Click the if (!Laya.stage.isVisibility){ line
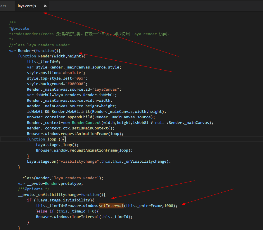Screen dimensions: 263x230 [x=60, y=200]
